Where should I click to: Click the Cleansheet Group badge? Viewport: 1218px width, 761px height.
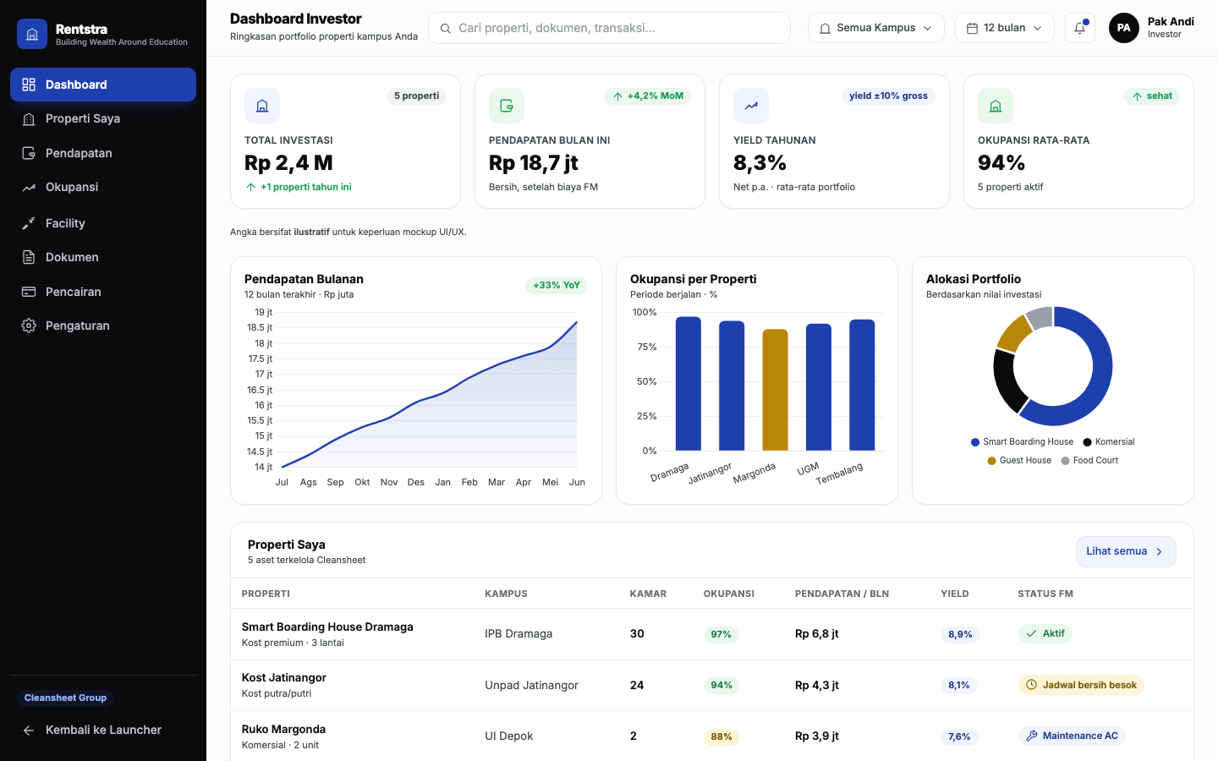click(65, 698)
